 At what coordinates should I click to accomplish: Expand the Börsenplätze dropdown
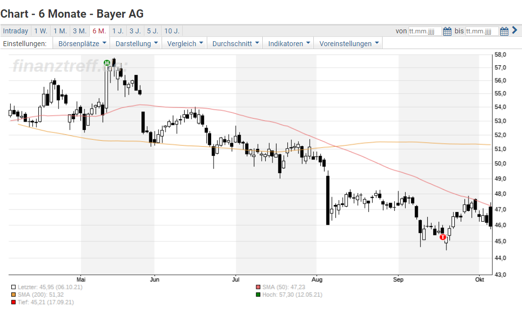[x=82, y=44]
